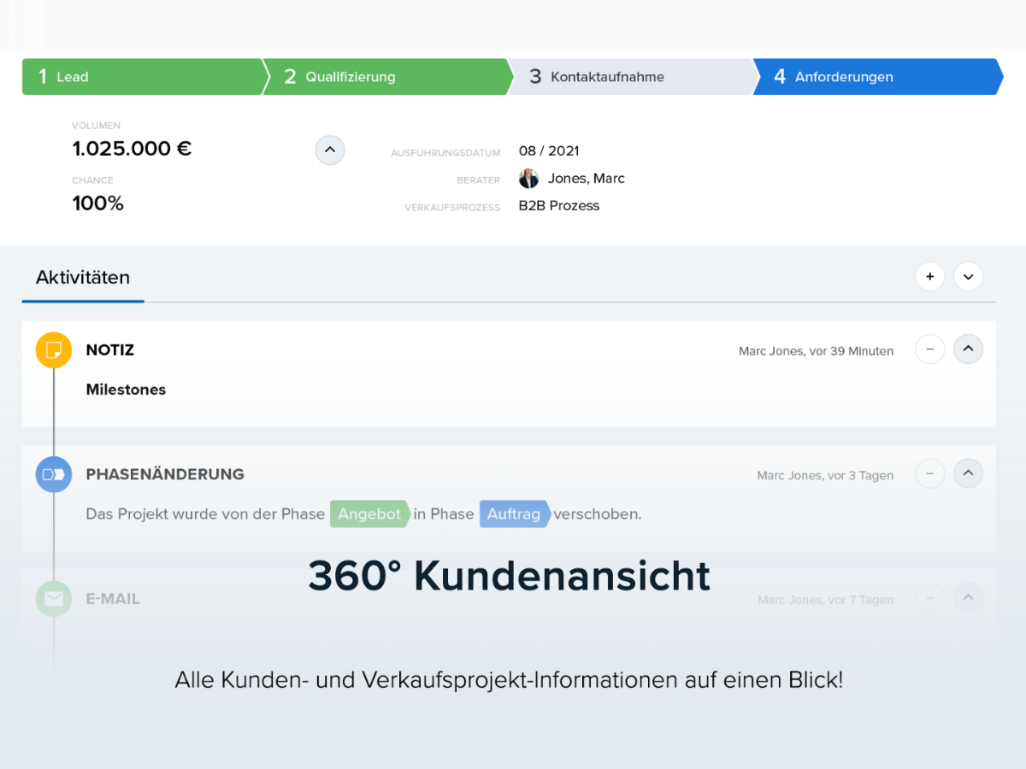This screenshot has width=1026, height=769.
Task: Click the Milestones note title
Action: (126, 389)
